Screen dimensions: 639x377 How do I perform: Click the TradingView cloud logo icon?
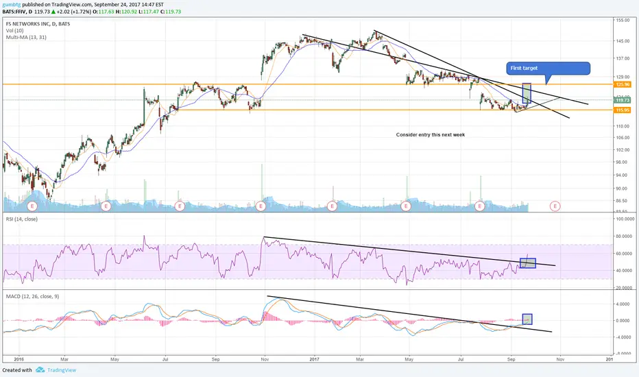(40, 369)
